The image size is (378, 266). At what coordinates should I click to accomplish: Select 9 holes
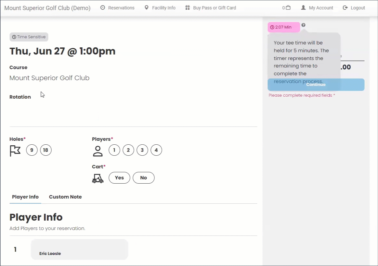coord(32,150)
